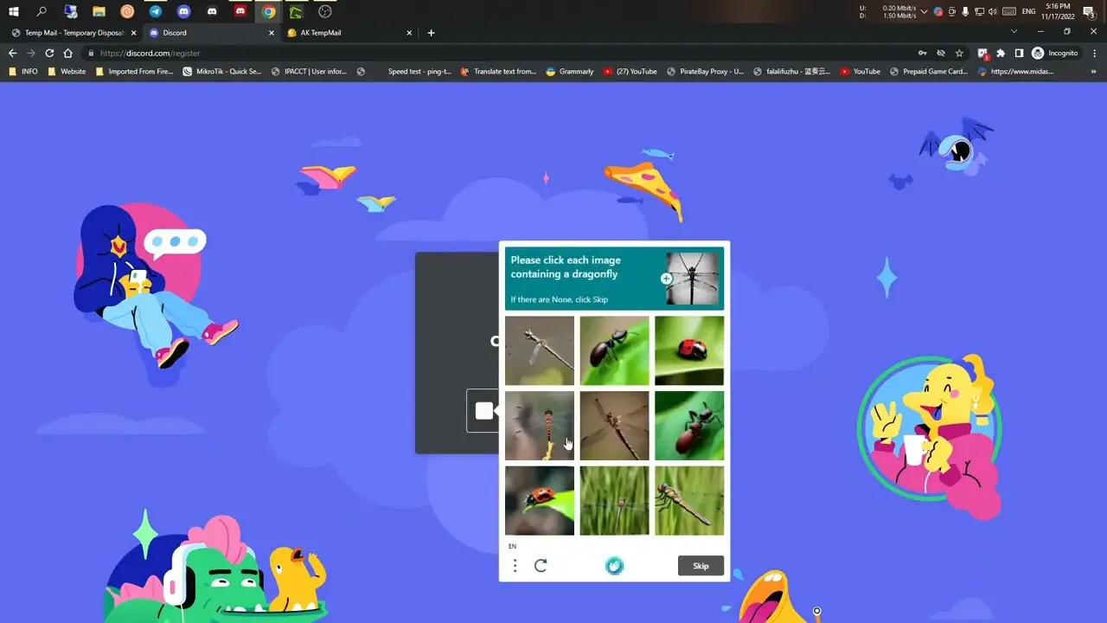The image size is (1107, 623).
Task: Open the Incognito profile indicator
Action: click(1055, 53)
